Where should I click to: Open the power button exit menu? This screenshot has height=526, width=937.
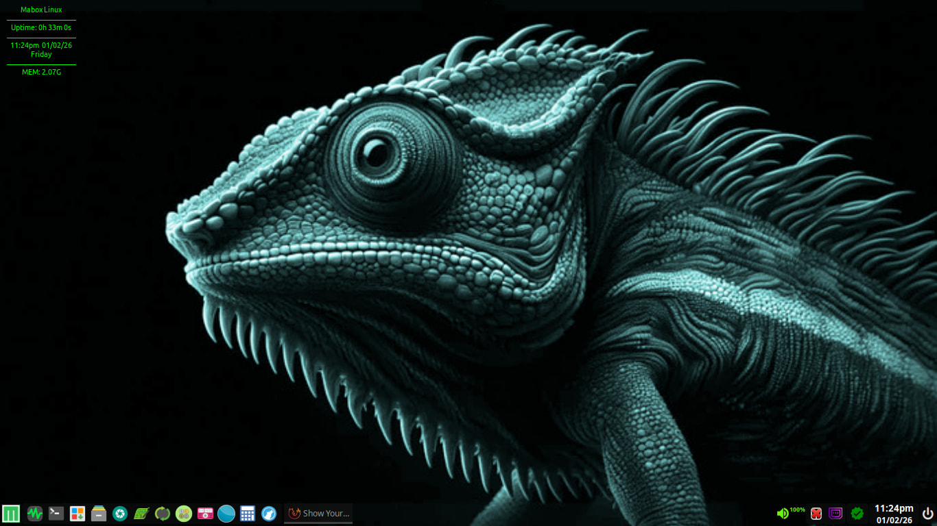[x=927, y=513]
